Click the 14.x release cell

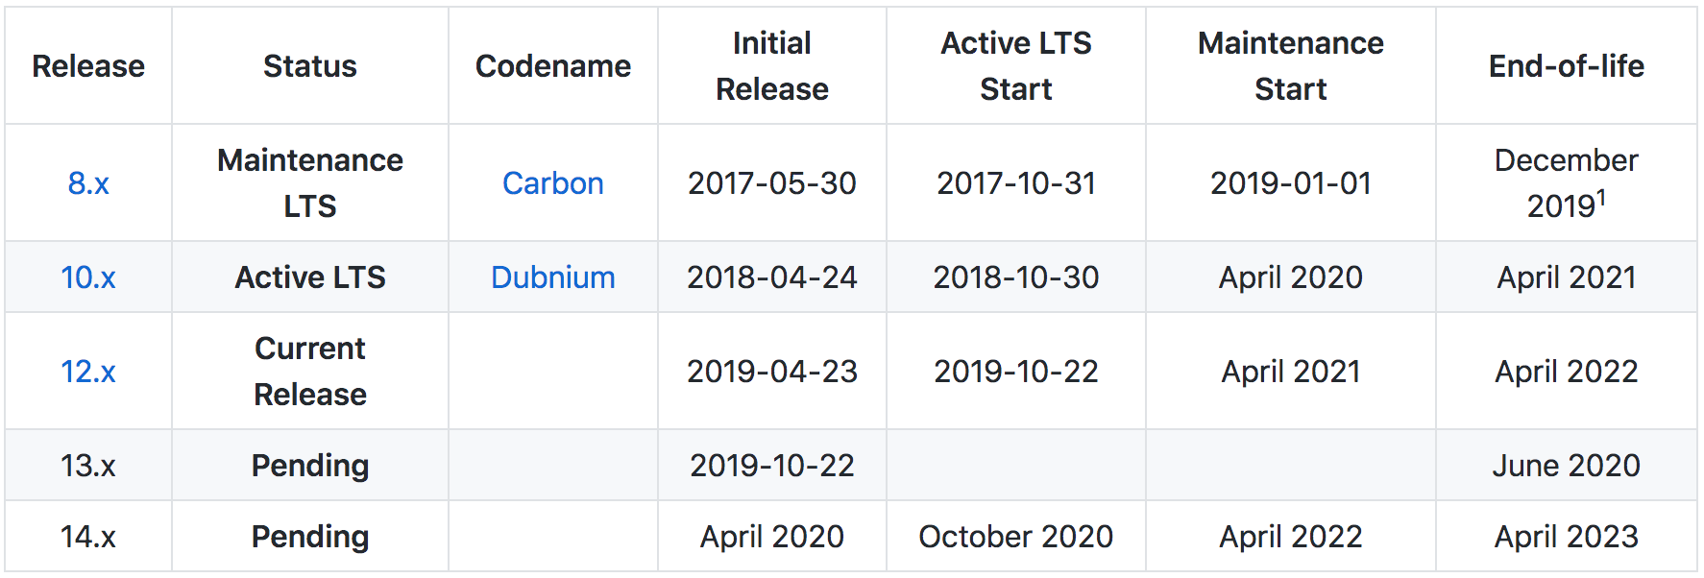[88, 537]
